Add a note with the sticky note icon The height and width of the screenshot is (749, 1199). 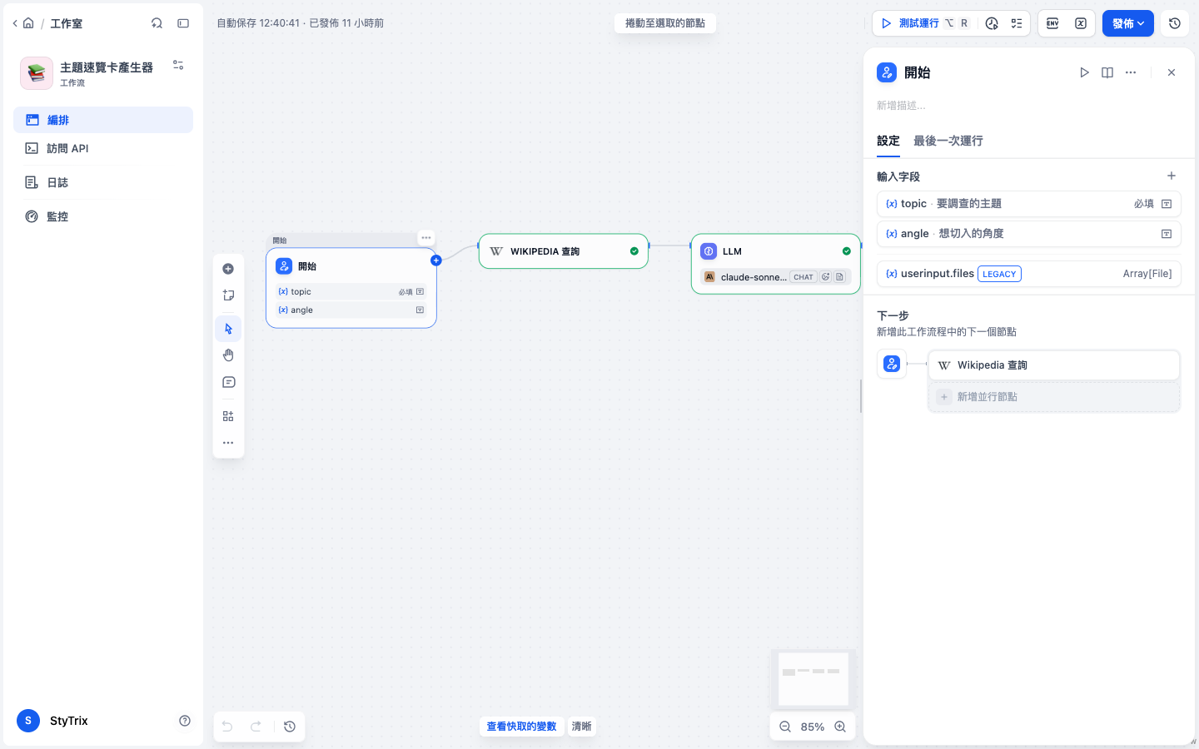[228, 295]
